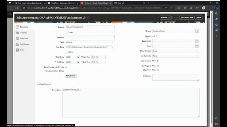227x127 pixels.
Task: Click the End Time field
Action: 98,62
